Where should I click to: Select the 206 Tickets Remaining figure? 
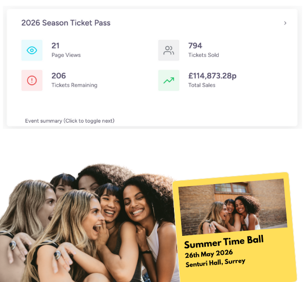pos(59,76)
